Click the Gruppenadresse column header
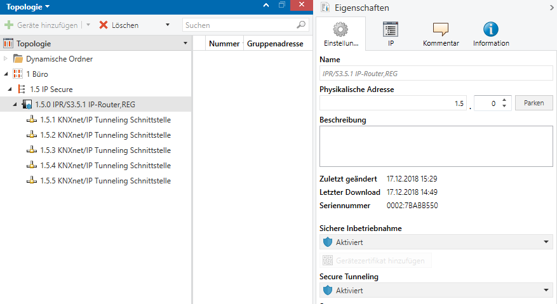557x304 pixels. (275, 44)
